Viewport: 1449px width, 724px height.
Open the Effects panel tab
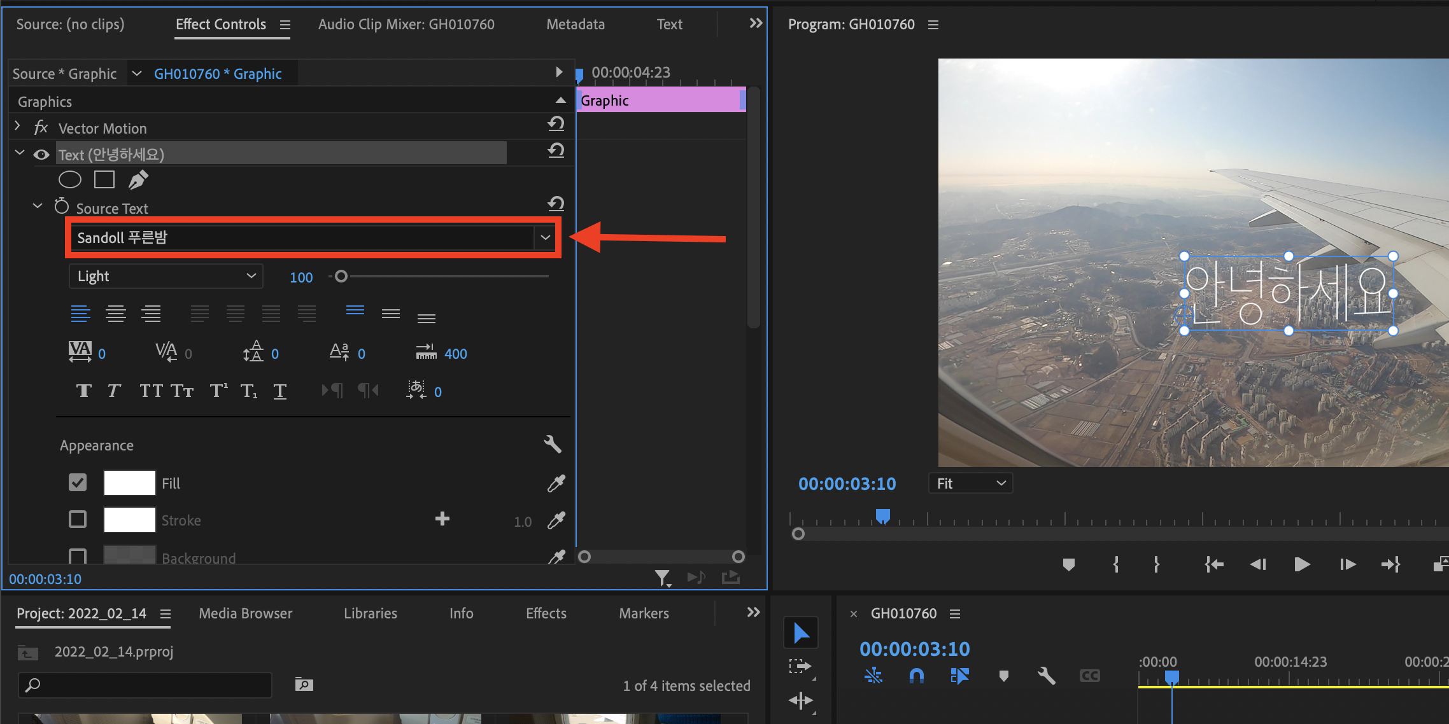[x=546, y=613]
